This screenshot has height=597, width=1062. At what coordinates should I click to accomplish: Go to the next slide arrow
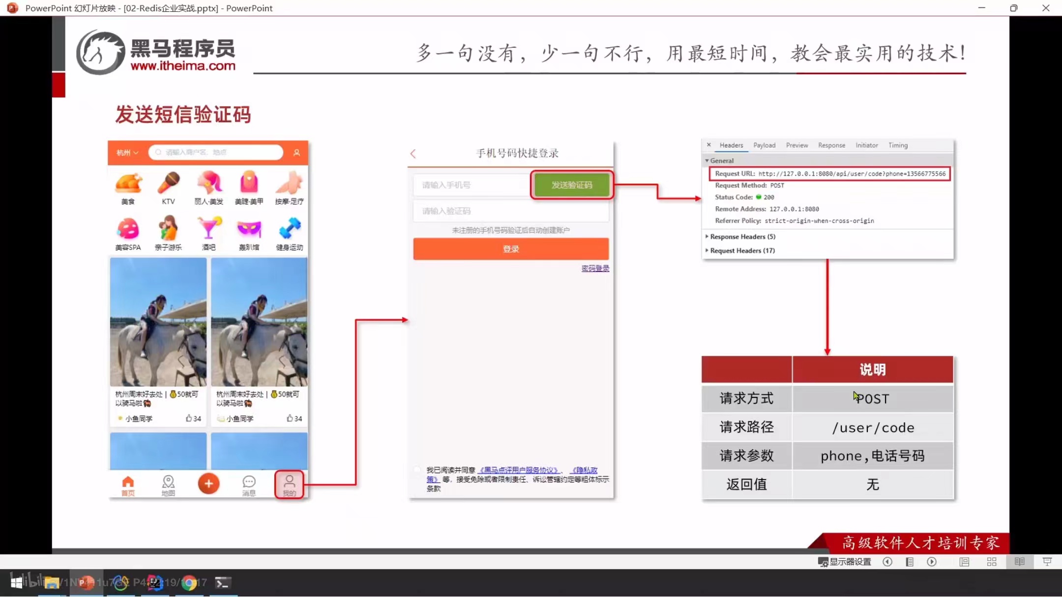coord(932,562)
